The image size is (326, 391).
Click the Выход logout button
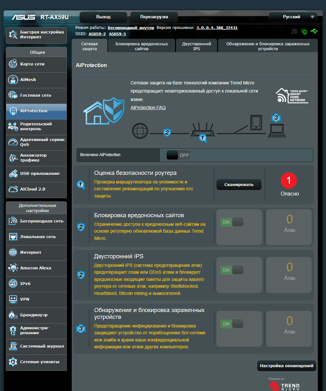tap(103, 17)
